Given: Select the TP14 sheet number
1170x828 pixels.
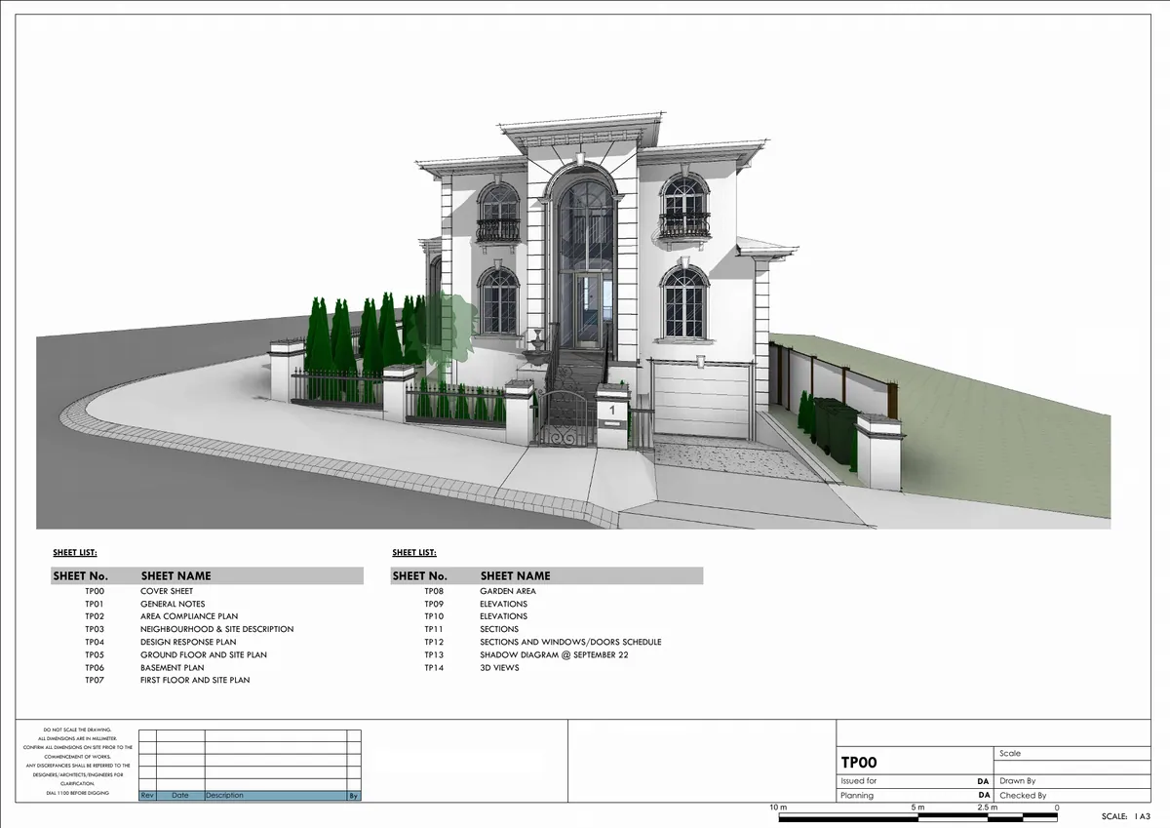Looking at the screenshot, I should click(434, 667).
